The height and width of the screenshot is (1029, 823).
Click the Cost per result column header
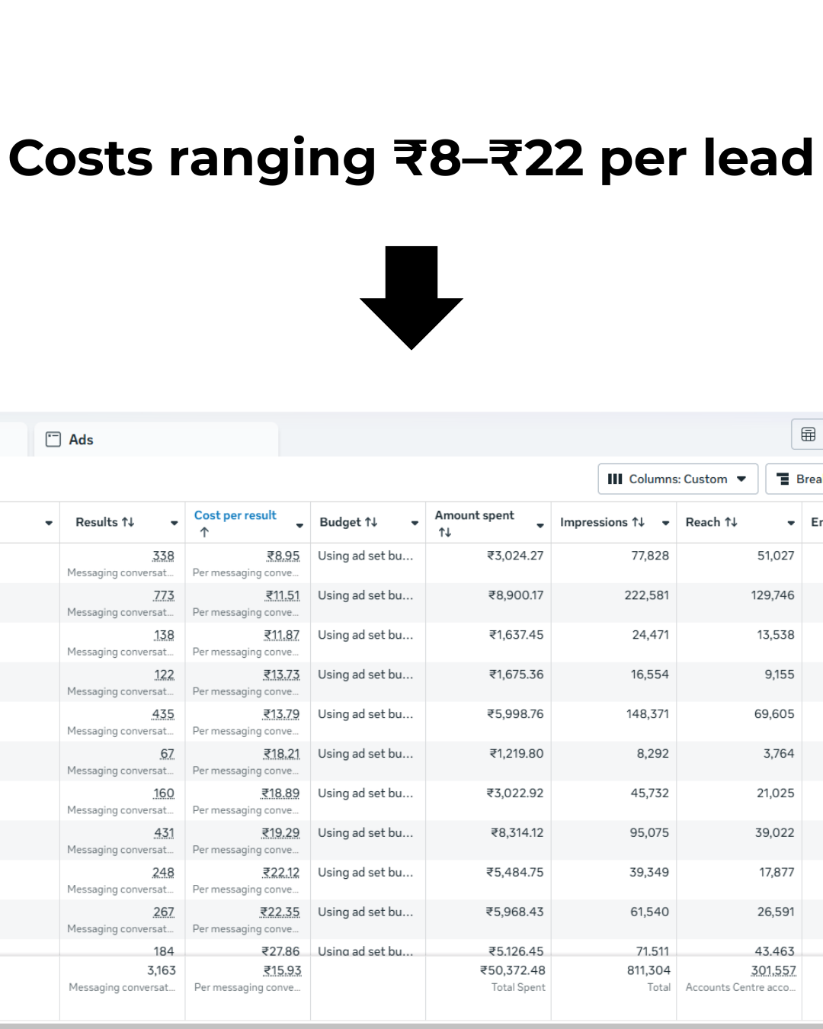point(235,515)
